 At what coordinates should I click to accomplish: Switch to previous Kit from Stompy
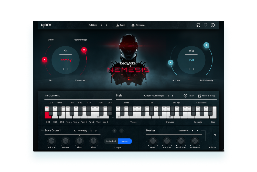click(63, 69)
